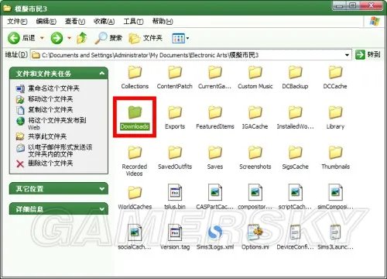This screenshot has height=279, width=387.
Task: Open the Back history dropdown arrow
Action: [42, 38]
